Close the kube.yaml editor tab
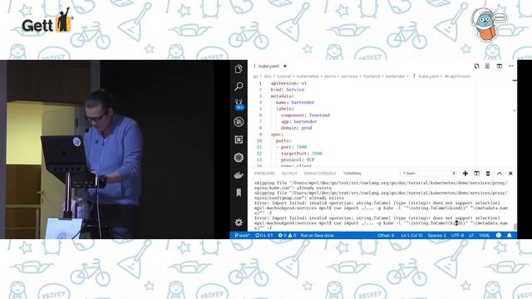The image size is (532, 299). [x=285, y=66]
